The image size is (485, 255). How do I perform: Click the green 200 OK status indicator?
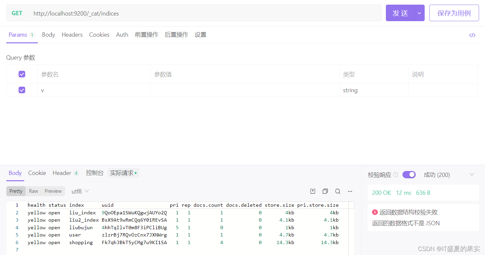[381, 192]
